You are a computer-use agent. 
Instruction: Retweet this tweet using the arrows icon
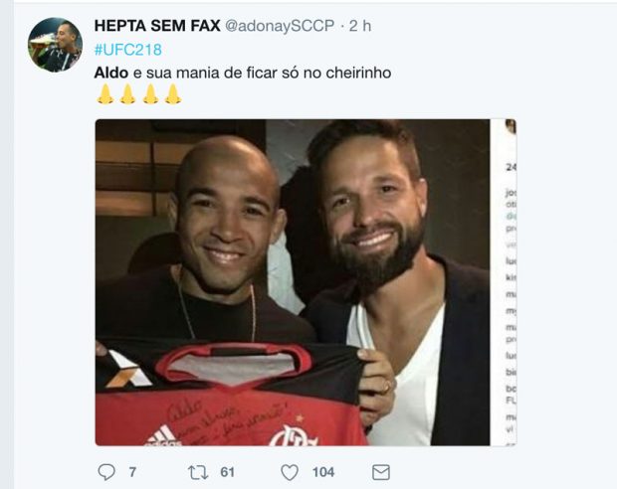[x=197, y=472]
